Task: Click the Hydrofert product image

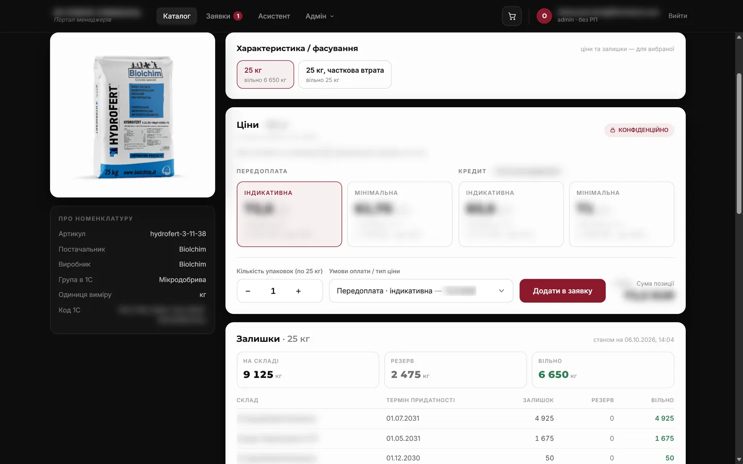Action: coord(133,115)
